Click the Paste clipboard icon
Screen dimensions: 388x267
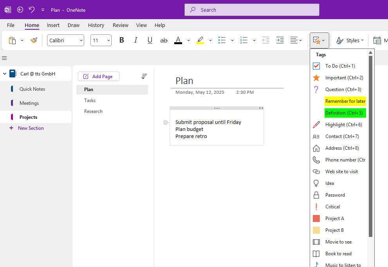pos(13,40)
